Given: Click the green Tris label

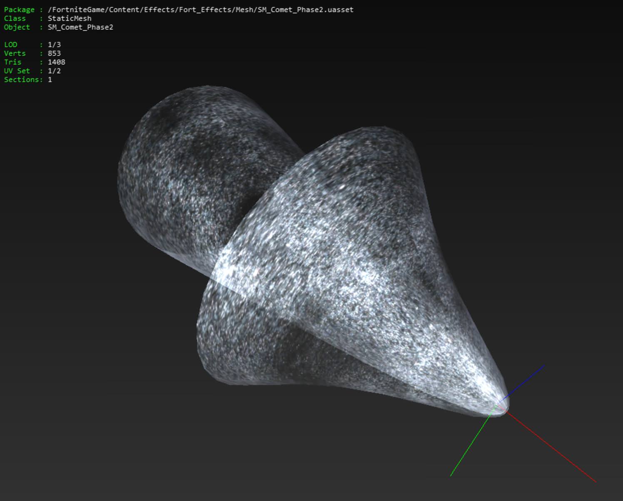Looking at the screenshot, I should pyautogui.click(x=12, y=62).
